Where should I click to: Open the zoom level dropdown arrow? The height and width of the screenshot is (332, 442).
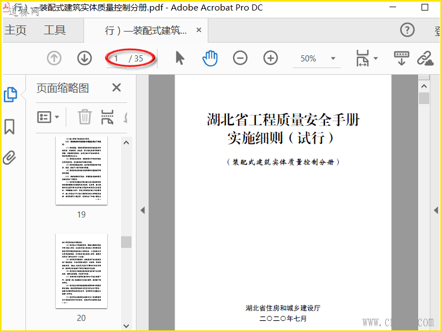point(333,59)
